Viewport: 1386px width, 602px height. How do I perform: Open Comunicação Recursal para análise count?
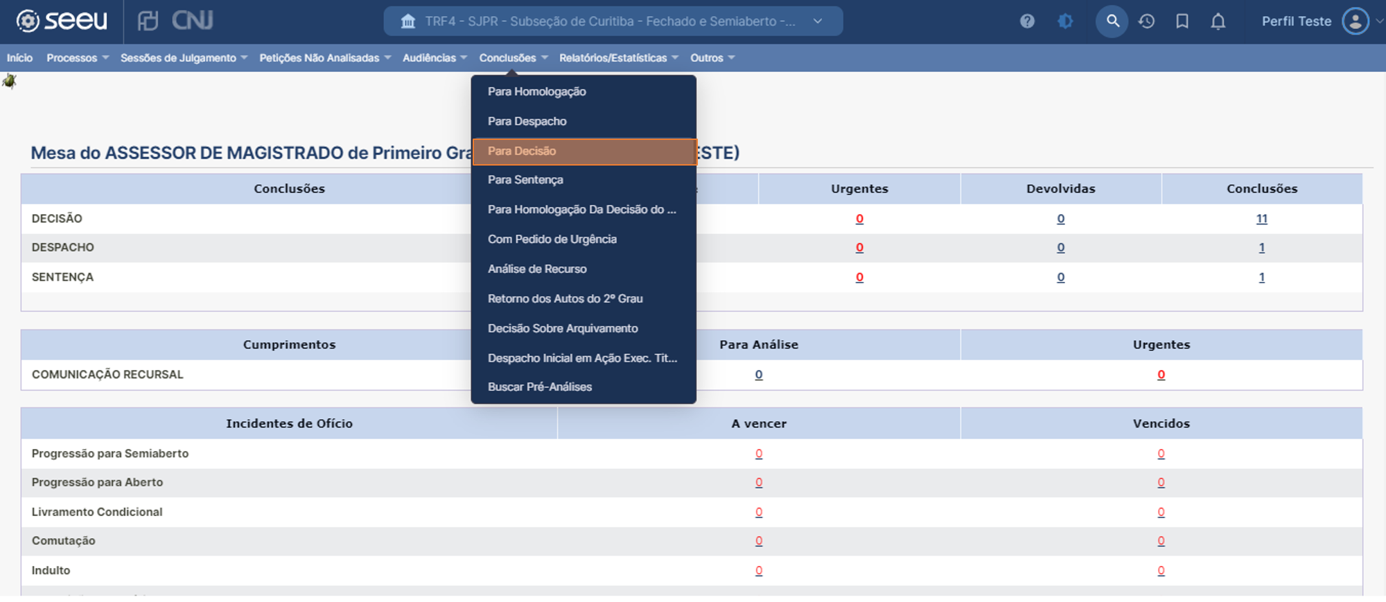759,375
